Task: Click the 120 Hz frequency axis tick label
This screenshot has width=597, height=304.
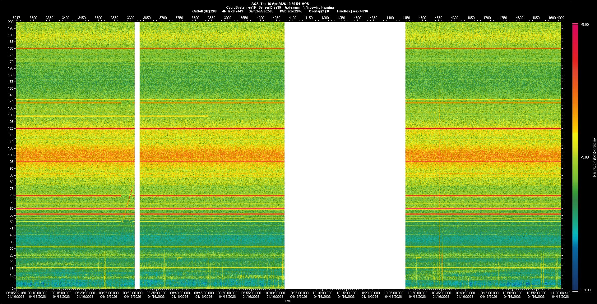Action: coord(11,128)
